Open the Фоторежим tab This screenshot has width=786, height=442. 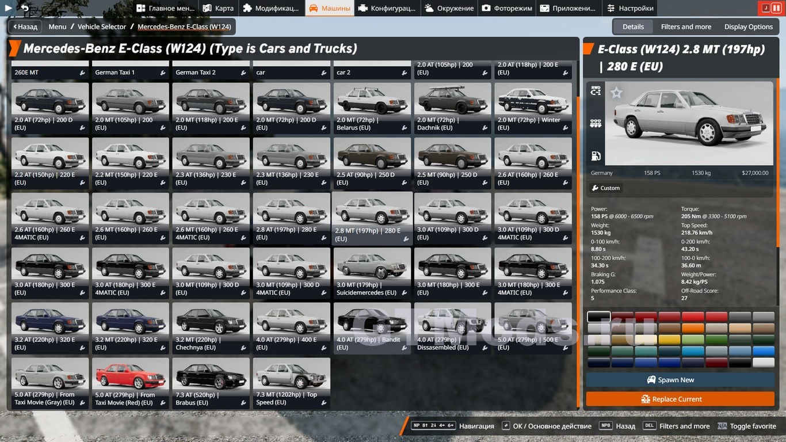[507, 8]
